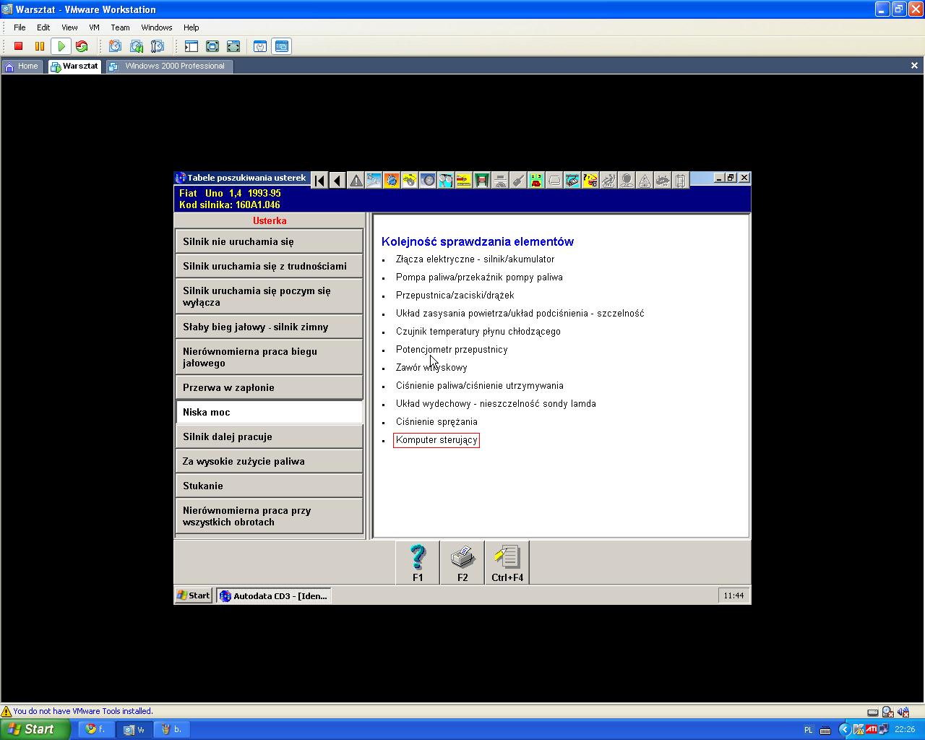Click 'Czujnik temperatury płynu chłodzącego'

coord(478,332)
